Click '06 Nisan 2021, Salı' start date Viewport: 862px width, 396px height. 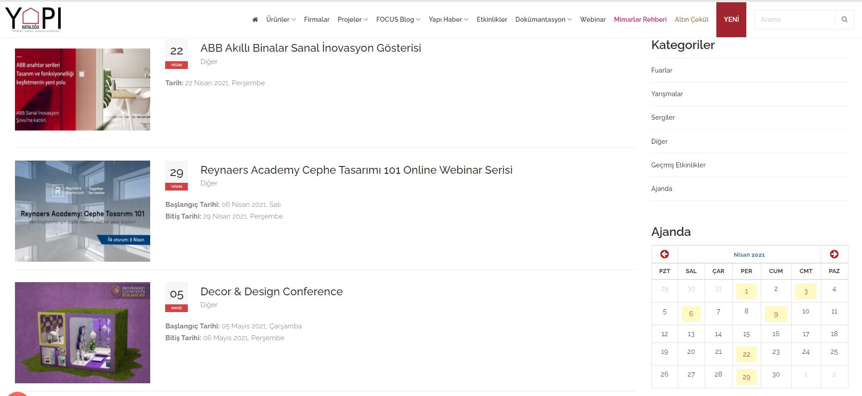pyautogui.click(x=251, y=205)
